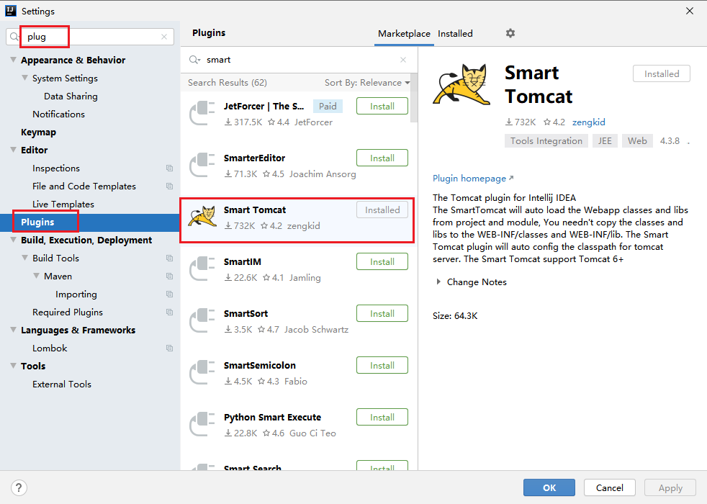
Task: Click the IntelliJ logo in title bar
Action: tap(11, 11)
